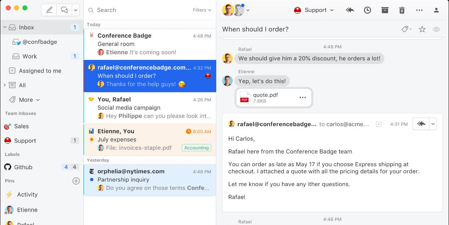The width and height of the screenshot is (449, 225).
Task: Archive the current conversation
Action: 384,10
